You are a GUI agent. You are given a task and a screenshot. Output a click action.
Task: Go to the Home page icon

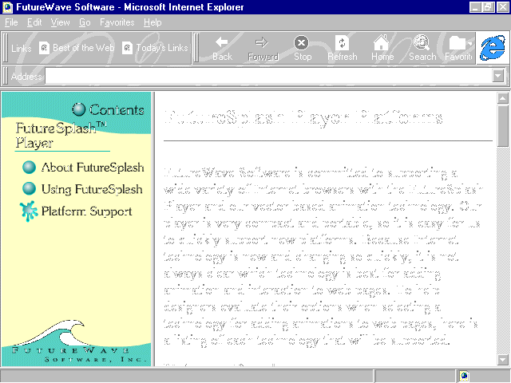382,42
